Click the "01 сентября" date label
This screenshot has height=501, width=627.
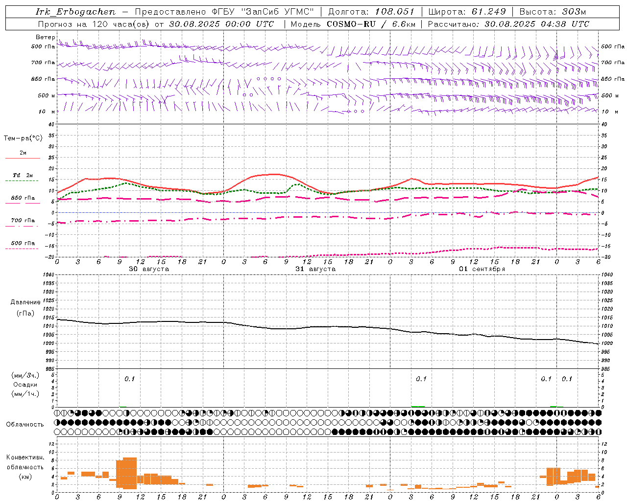tap(482, 269)
